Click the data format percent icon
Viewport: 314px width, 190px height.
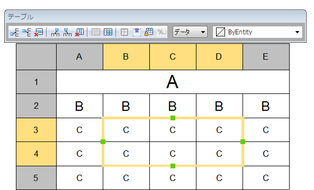[x=162, y=32]
